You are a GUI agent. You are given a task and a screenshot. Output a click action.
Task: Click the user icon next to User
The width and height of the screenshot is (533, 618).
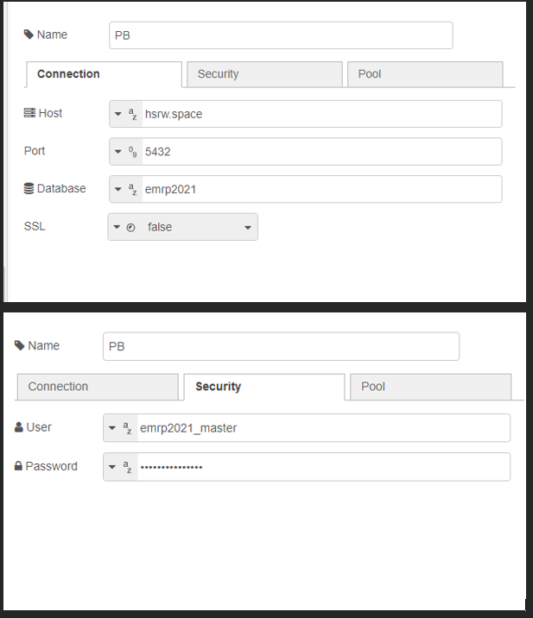pos(19,427)
